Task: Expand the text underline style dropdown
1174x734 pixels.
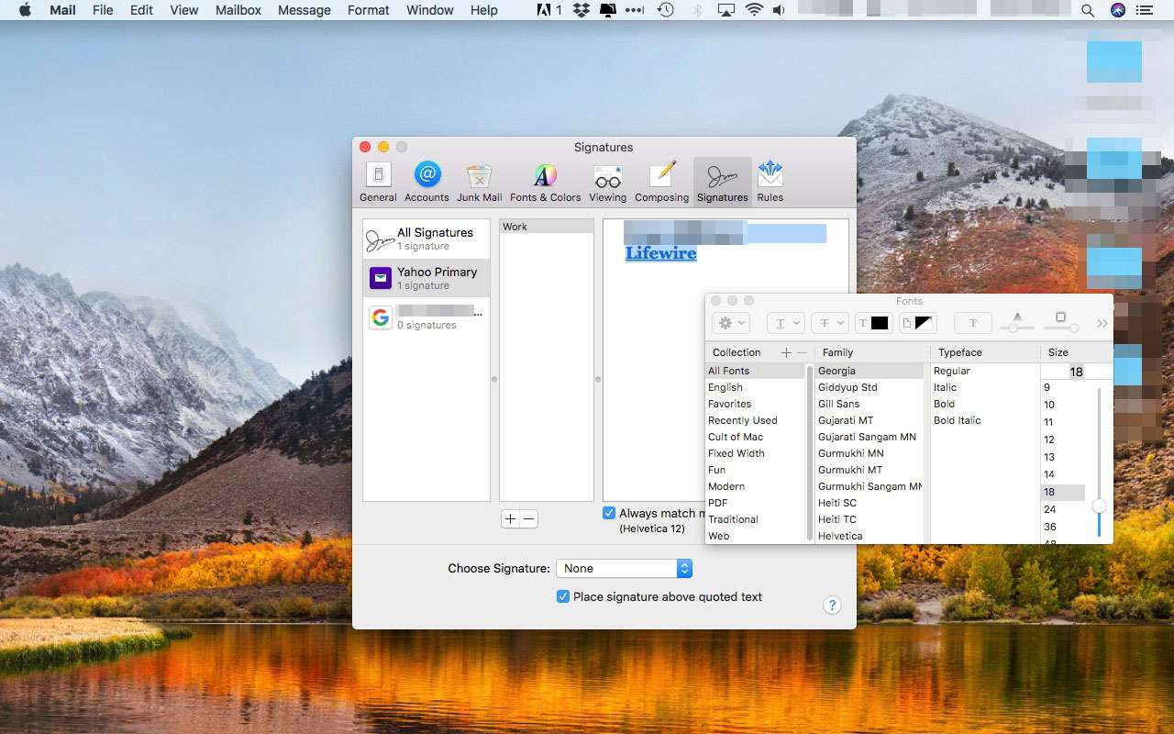Action: tap(785, 323)
